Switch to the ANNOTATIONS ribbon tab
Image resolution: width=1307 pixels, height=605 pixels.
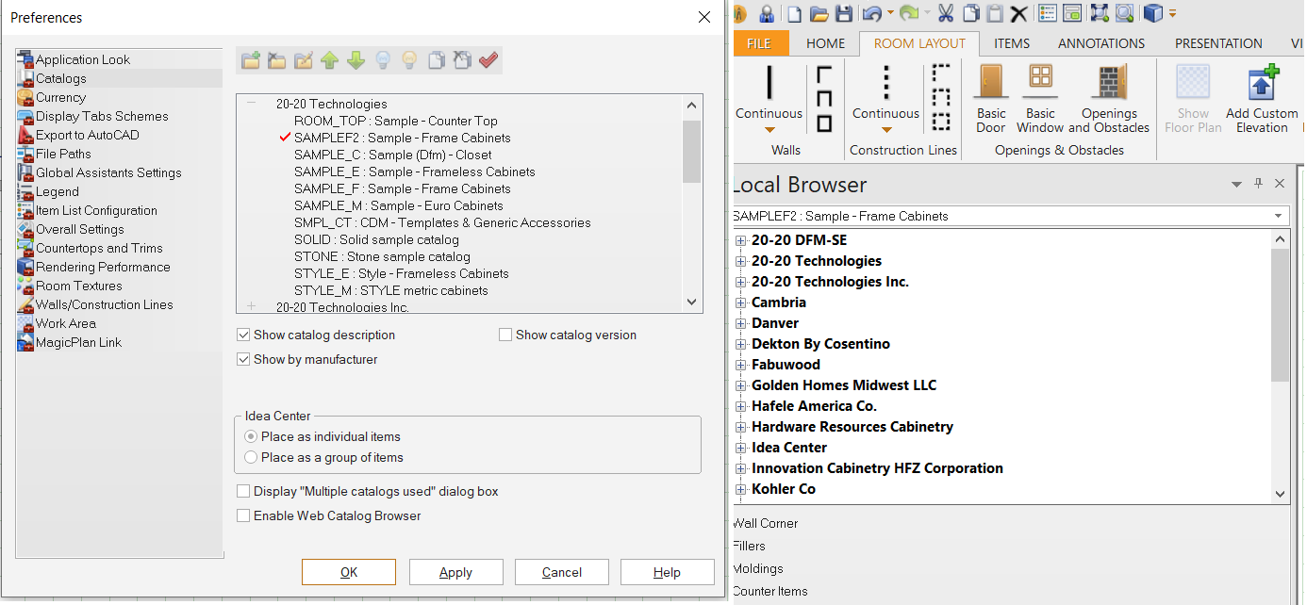(x=1101, y=43)
